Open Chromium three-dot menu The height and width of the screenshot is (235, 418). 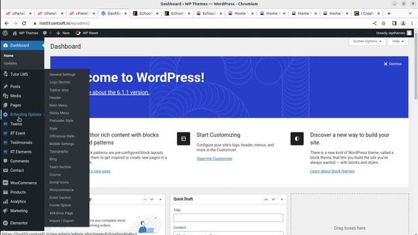tap(412, 23)
